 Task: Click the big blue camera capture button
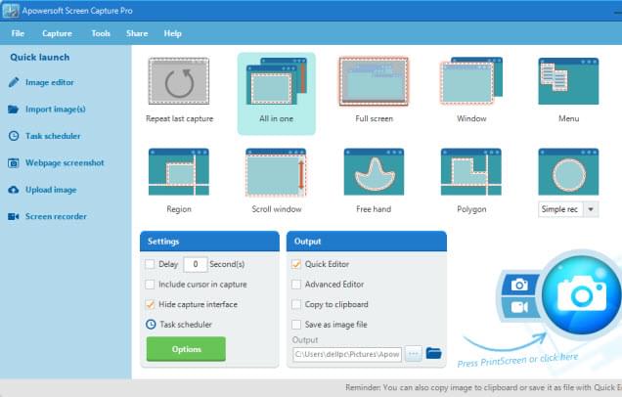click(582, 294)
